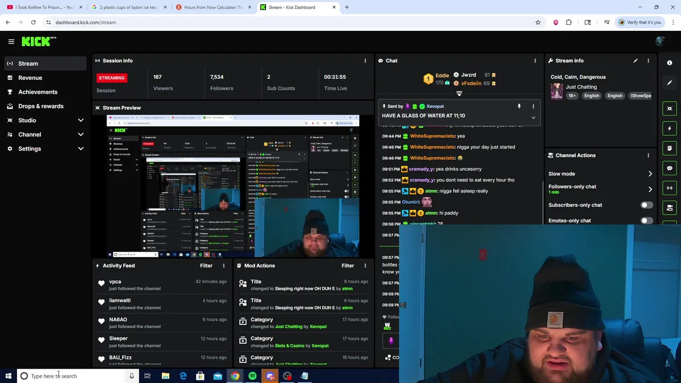
Task: Click taskbar microphone search icon
Action: 131,376
